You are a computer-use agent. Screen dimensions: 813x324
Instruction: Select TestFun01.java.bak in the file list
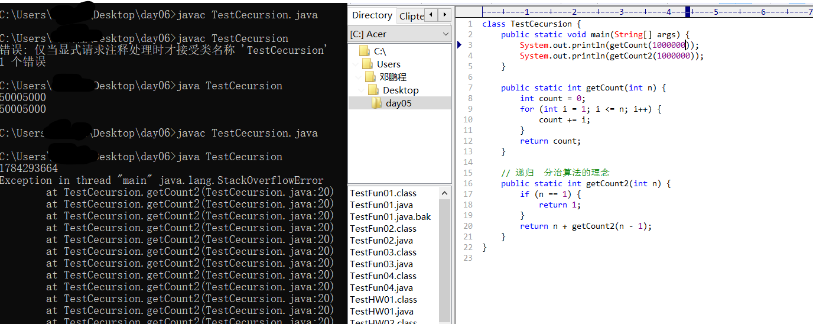pyautogui.click(x=391, y=217)
